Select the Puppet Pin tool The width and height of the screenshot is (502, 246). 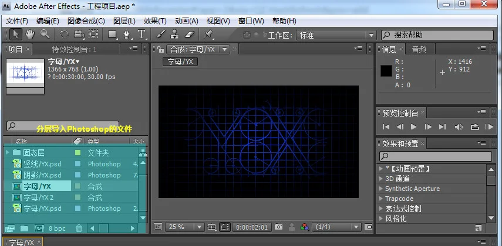208,35
